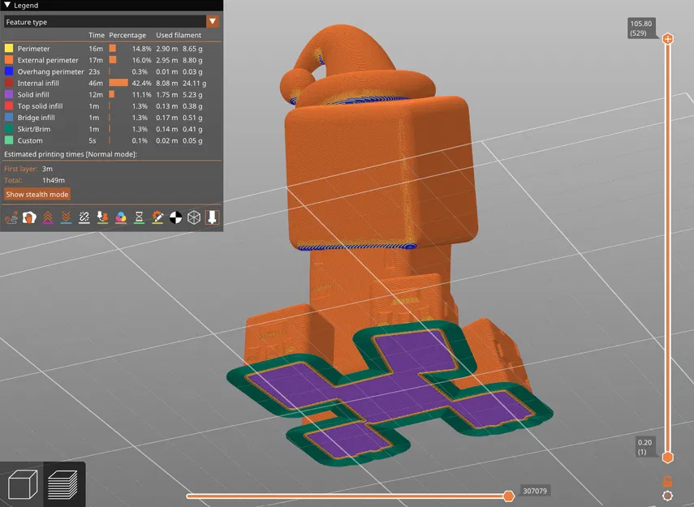Screen dimensions: 694x507
Task: Click the Percentage column header
Action: pyautogui.click(x=127, y=35)
